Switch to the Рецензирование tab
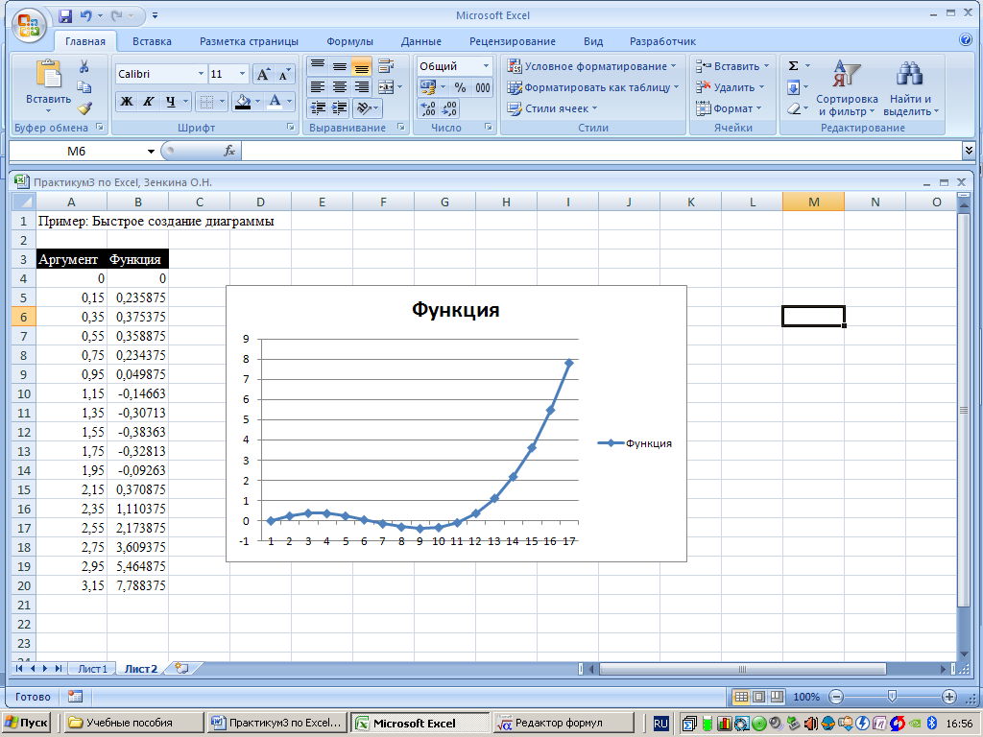The height and width of the screenshot is (737, 983). pyautogui.click(x=513, y=41)
